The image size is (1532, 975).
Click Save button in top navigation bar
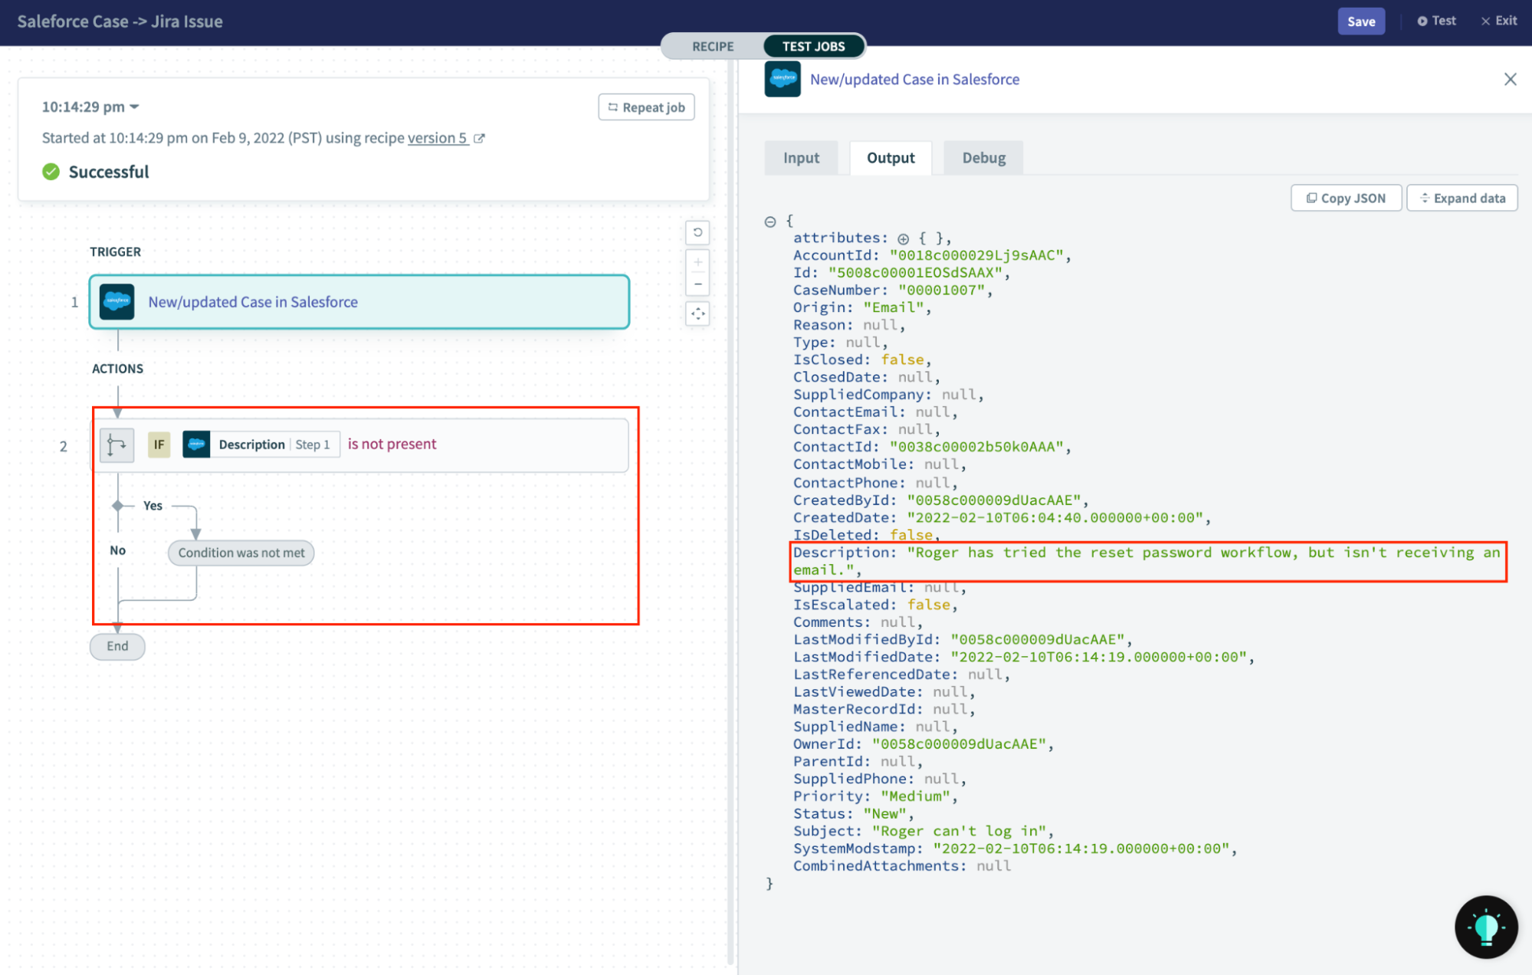(x=1360, y=20)
